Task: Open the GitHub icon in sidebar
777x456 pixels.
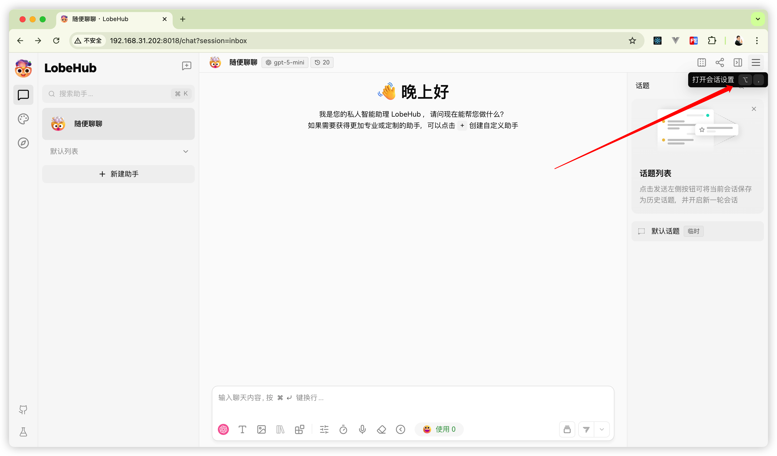Action: (x=23, y=410)
